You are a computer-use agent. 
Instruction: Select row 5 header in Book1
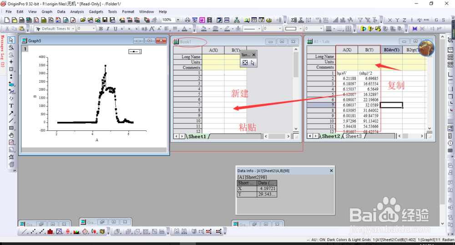[x=187, y=94]
